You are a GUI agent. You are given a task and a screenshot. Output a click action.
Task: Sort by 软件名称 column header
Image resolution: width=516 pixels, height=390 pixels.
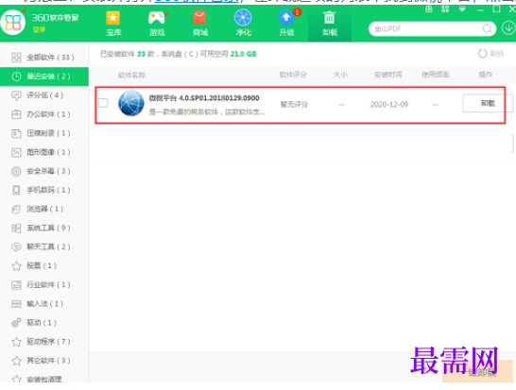point(131,76)
